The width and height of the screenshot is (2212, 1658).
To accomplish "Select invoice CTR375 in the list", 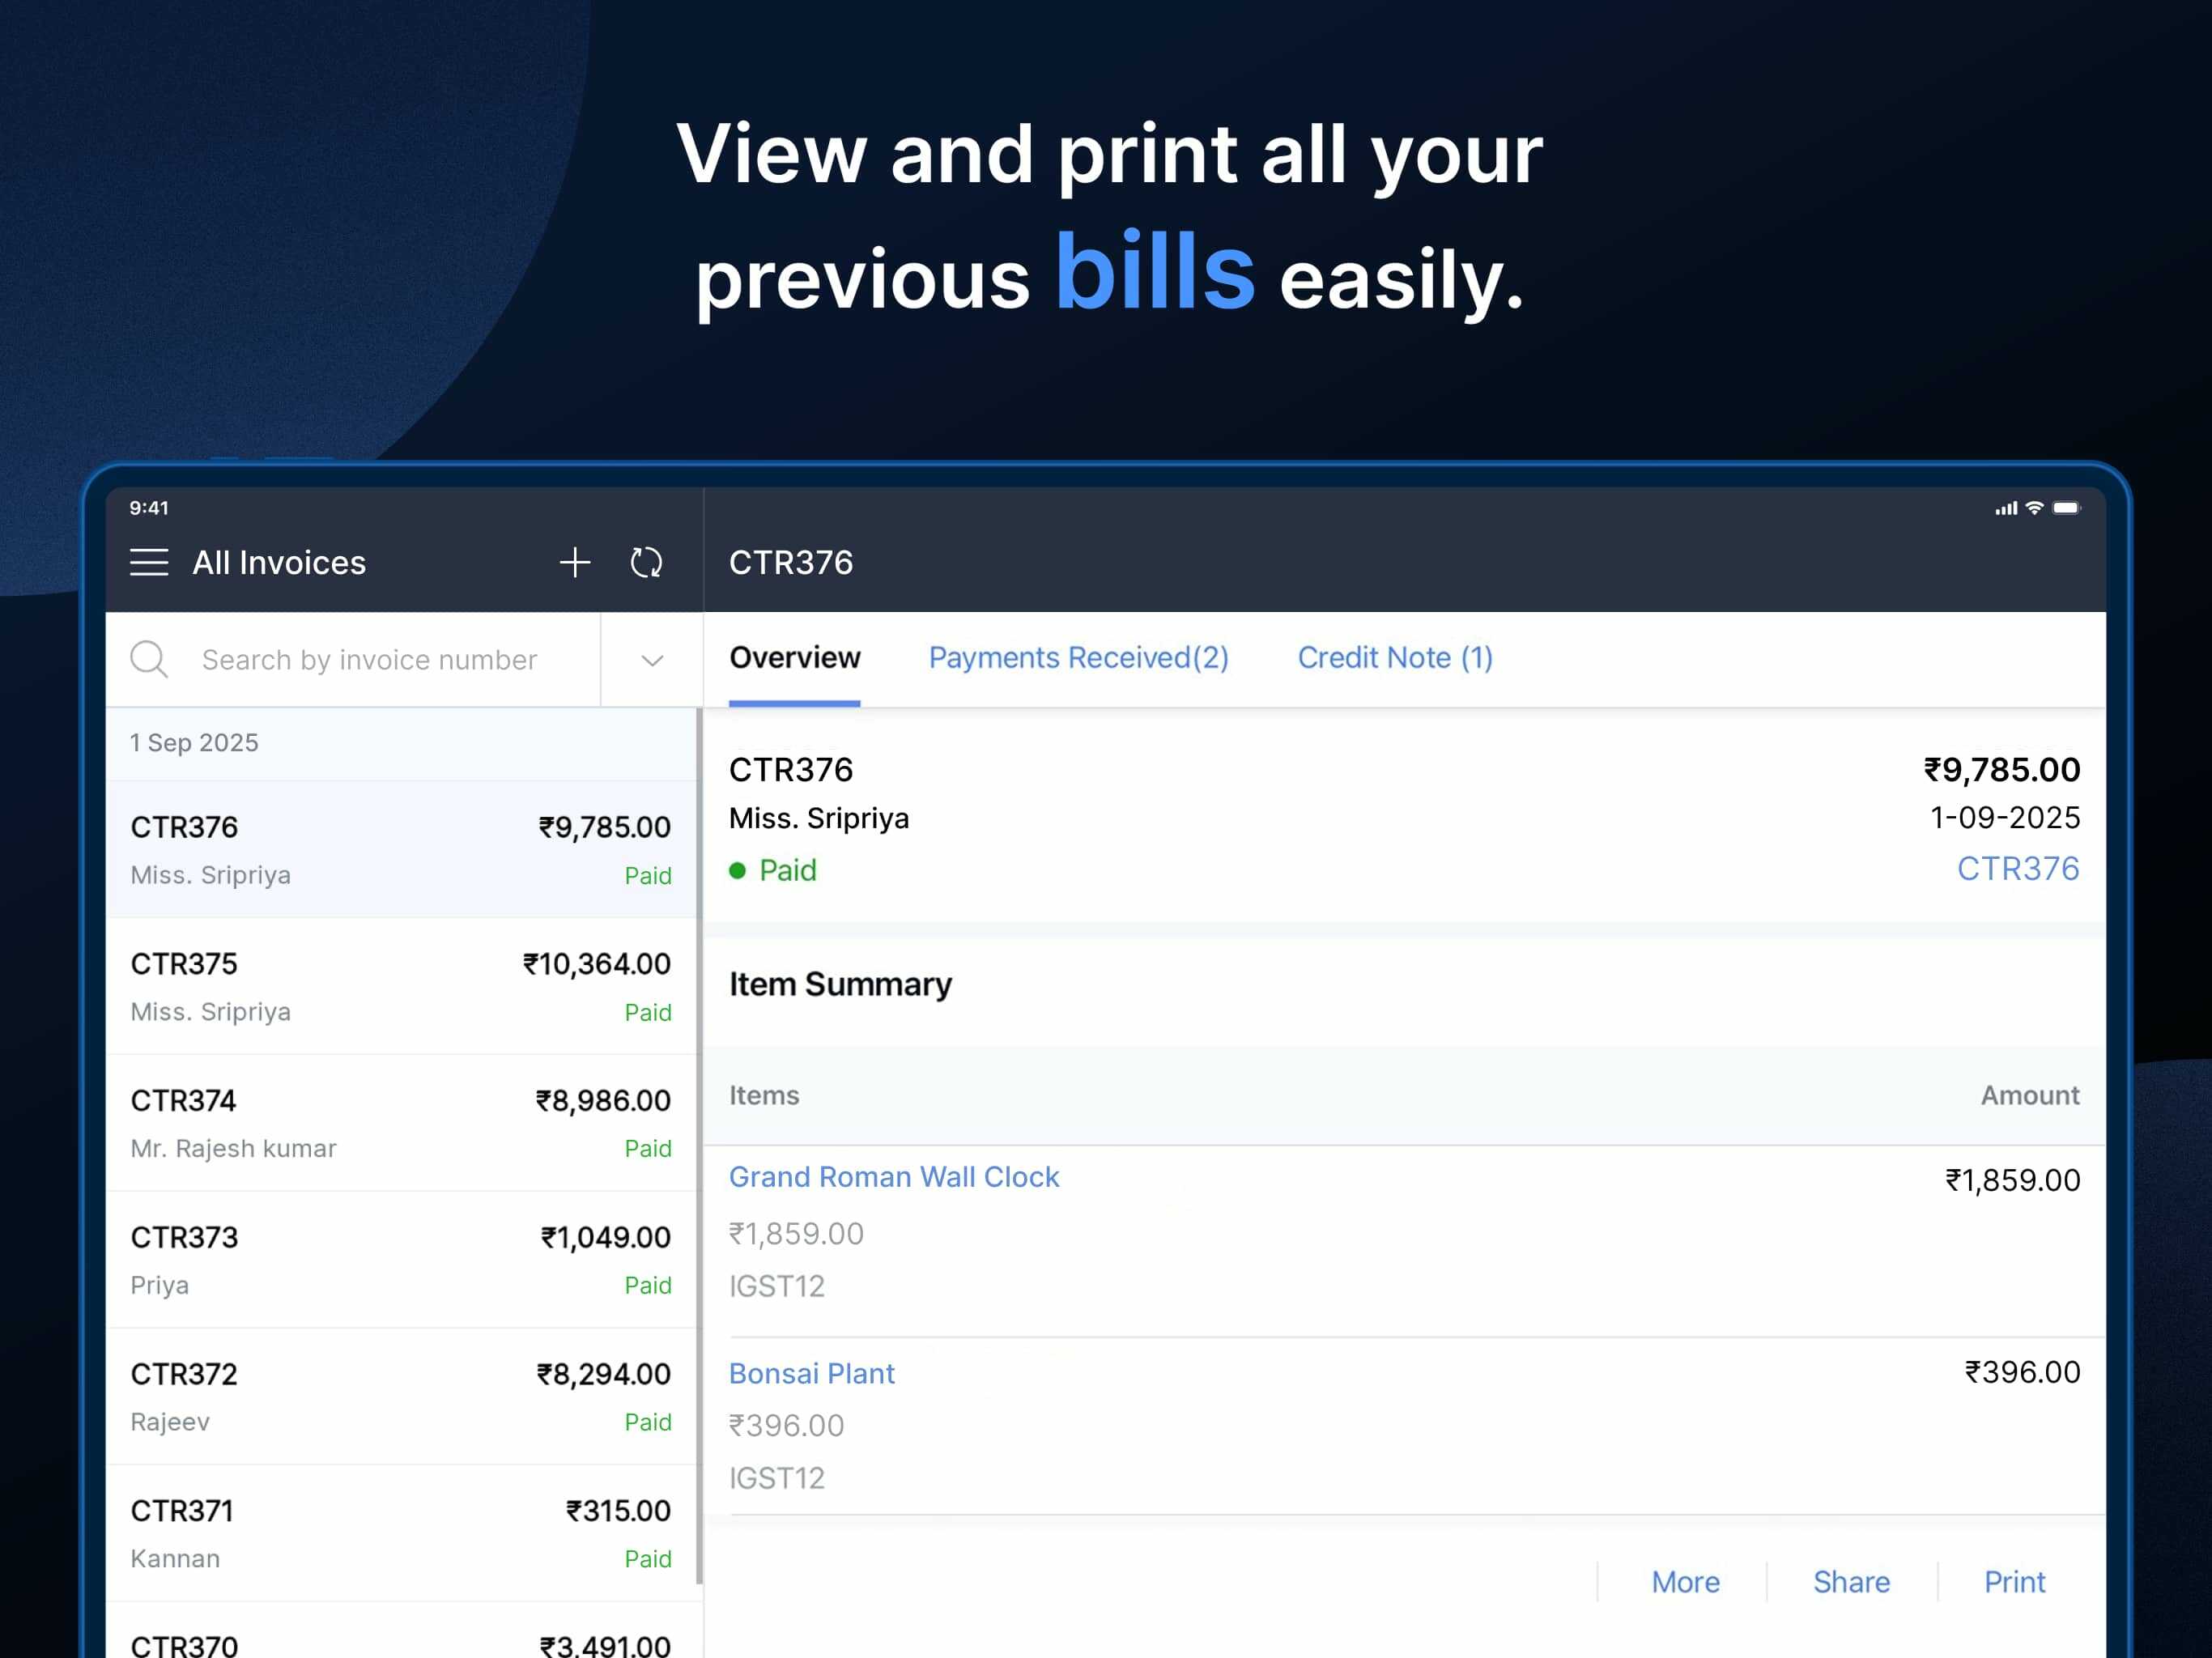I will [400, 986].
